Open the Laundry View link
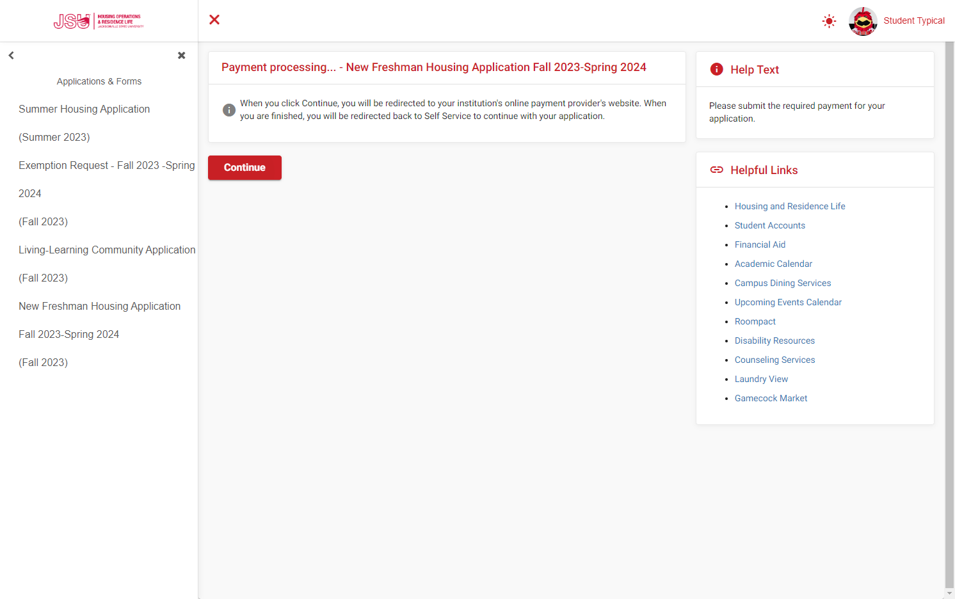Image resolution: width=955 pixels, height=599 pixels. click(761, 379)
